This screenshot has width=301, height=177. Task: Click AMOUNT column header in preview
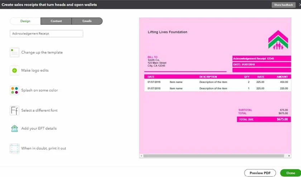click(x=282, y=77)
